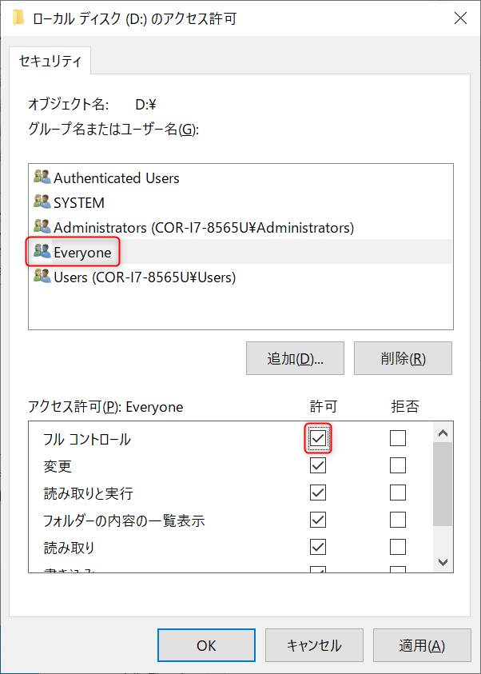Close the アクセス許可 dialog window
This screenshot has height=674, width=481.
point(460,18)
